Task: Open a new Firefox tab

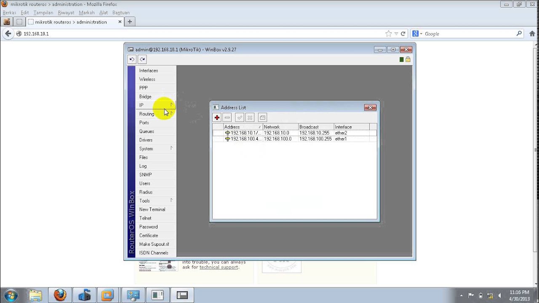Action: coord(130,22)
